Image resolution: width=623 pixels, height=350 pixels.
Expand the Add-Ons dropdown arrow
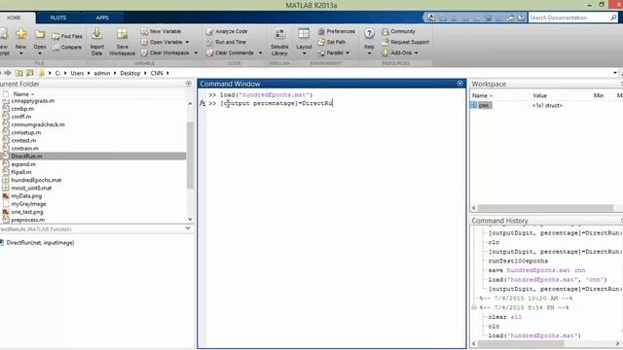pos(416,52)
